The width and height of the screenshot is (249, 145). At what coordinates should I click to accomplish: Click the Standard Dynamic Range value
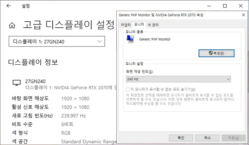89,141
